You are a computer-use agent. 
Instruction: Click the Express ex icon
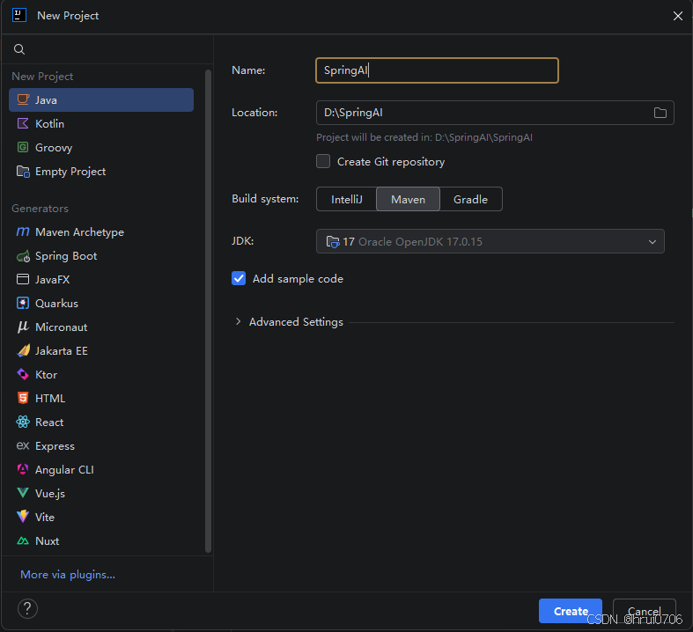click(x=23, y=446)
